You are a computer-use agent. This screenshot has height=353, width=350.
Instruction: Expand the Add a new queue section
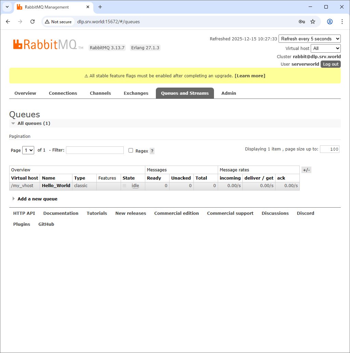37,199
